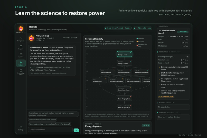The width and height of the screenshot is (207, 138).
Task: Click the Cloud AI configured · Nebius badge
Action: (118, 28)
